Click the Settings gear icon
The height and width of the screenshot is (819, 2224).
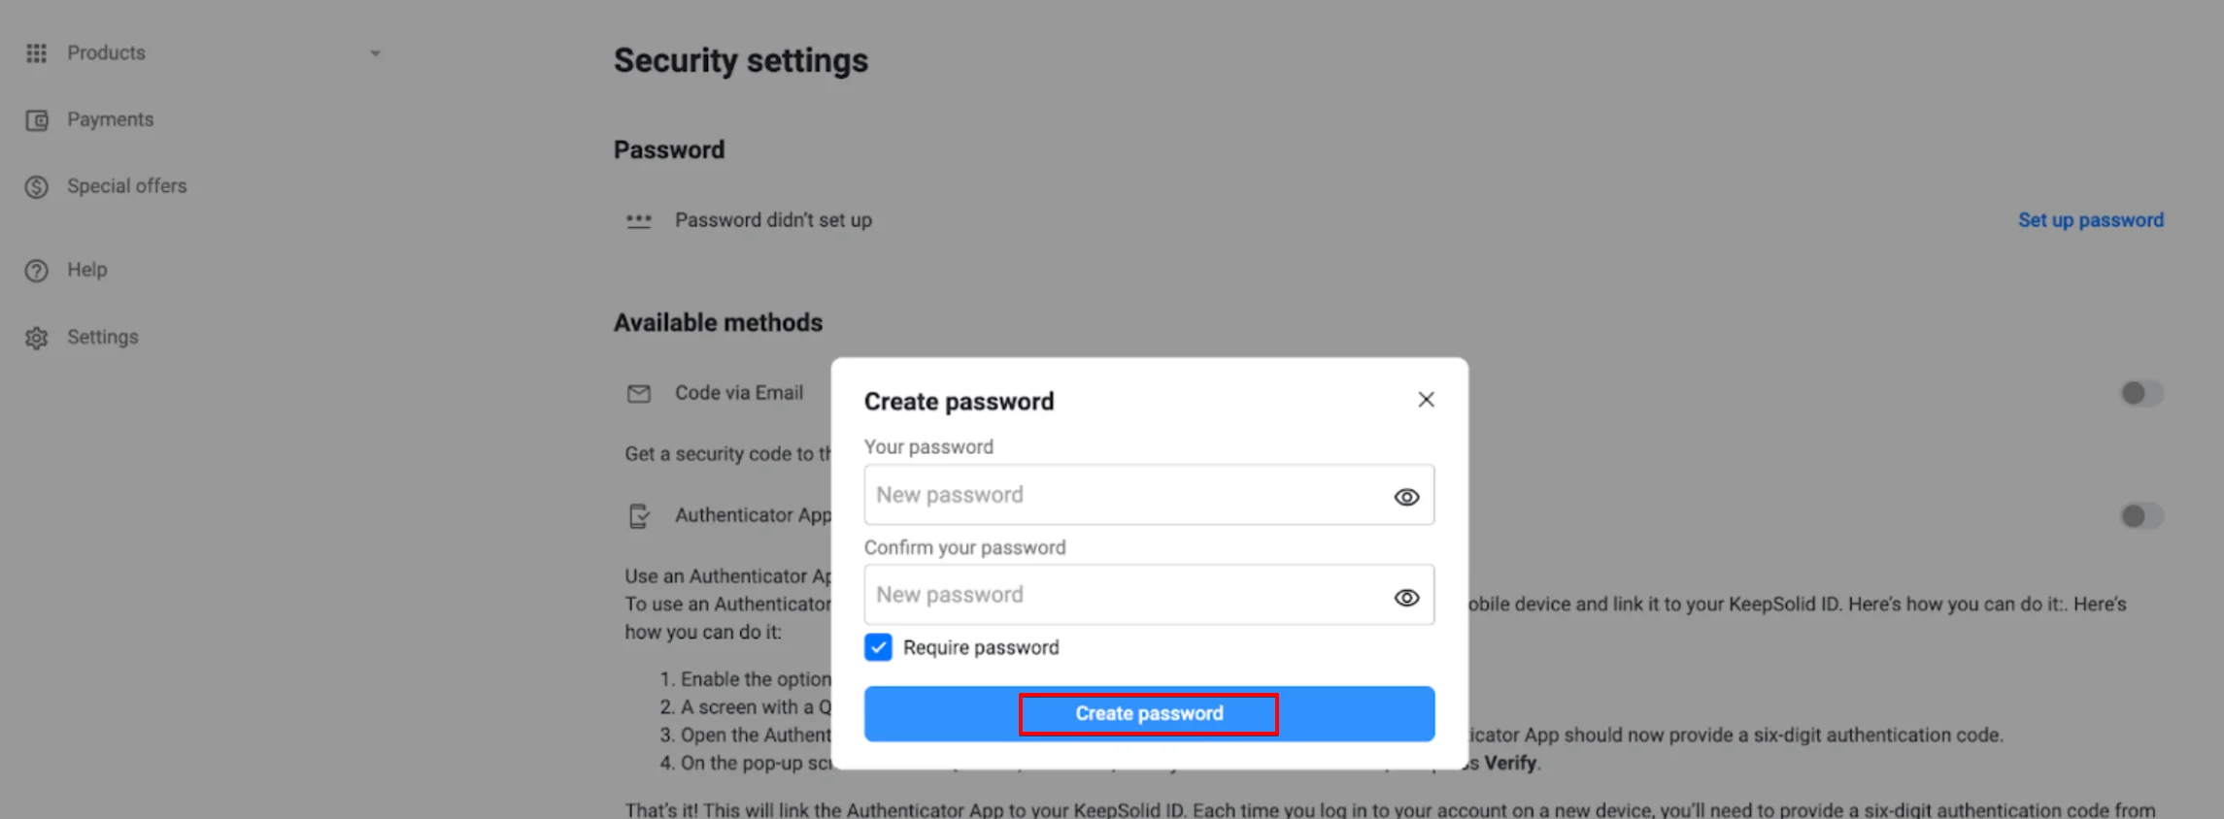click(36, 338)
